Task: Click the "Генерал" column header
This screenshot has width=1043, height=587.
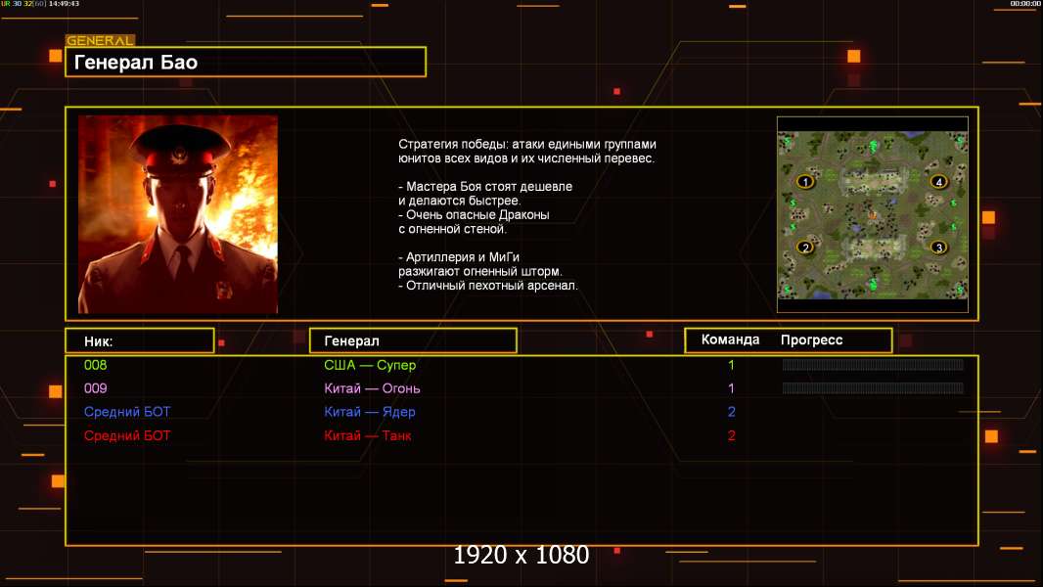Action: point(412,340)
